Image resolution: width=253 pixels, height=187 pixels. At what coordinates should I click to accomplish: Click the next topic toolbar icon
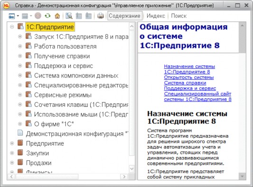(x=88, y=16)
